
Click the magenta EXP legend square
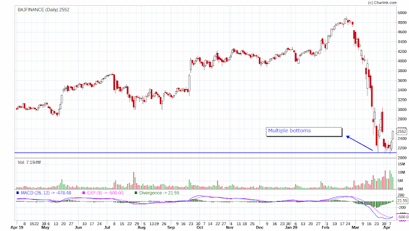click(x=84, y=193)
